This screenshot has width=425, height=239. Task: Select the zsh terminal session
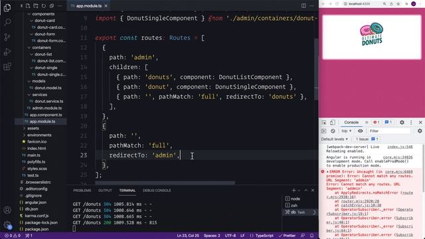point(299,205)
